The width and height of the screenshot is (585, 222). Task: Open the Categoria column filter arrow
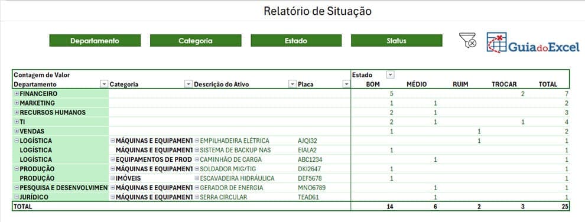pyautogui.click(x=188, y=84)
